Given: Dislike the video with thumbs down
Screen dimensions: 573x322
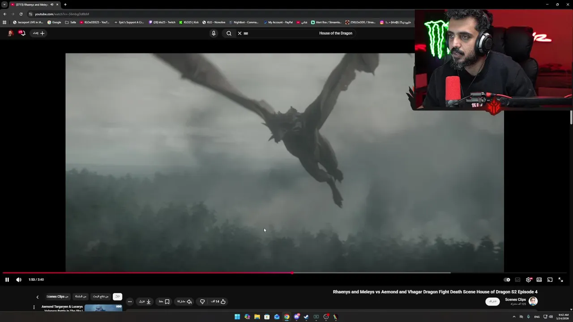Looking at the screenshot, I should (x=202, y=301).
